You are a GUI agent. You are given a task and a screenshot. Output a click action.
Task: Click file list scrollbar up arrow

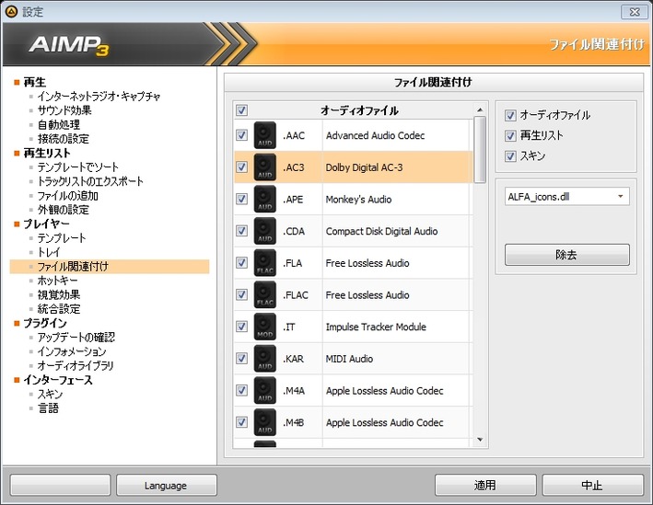(x=480, y=109)
